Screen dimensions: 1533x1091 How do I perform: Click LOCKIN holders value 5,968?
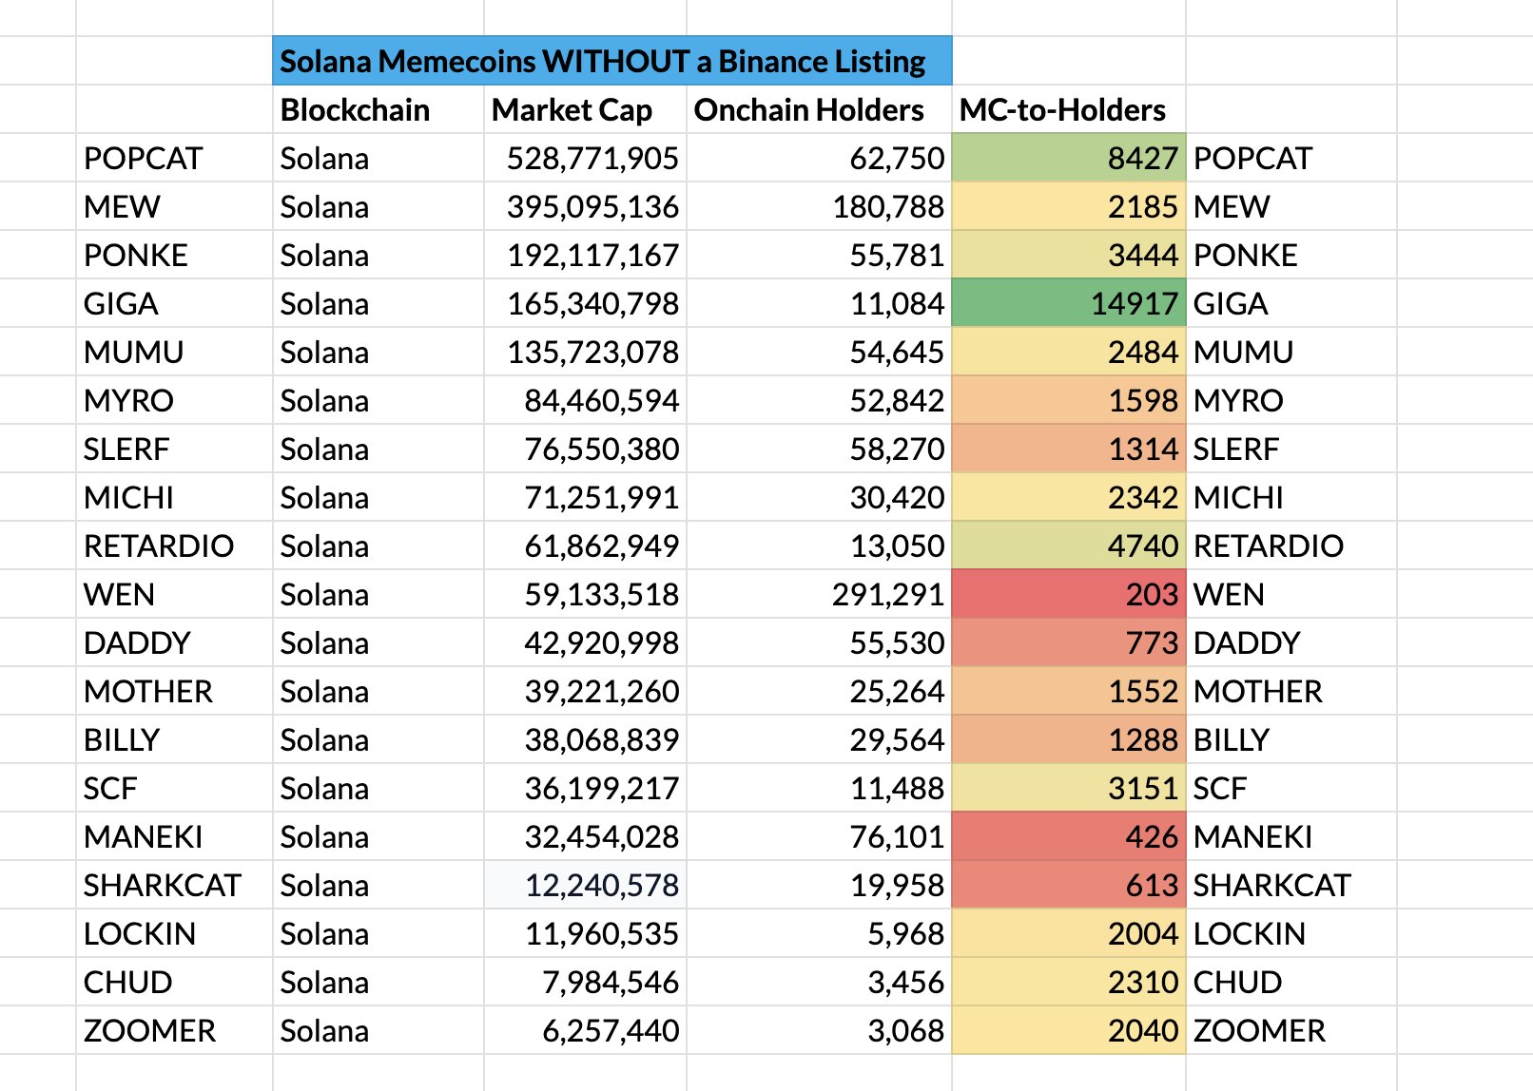[819, 934]
